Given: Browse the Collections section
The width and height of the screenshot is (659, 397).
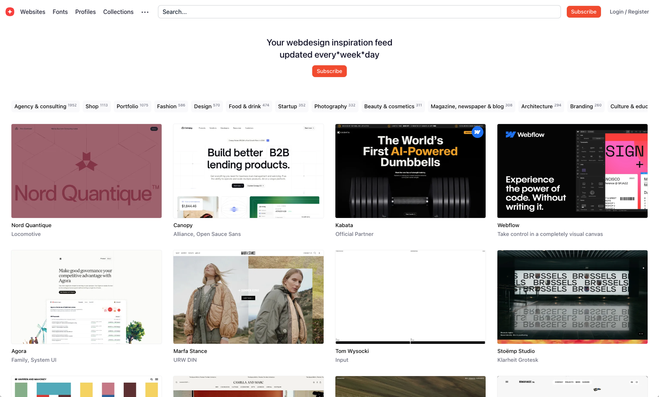Looking at the screenshot, I should (118, 12).
